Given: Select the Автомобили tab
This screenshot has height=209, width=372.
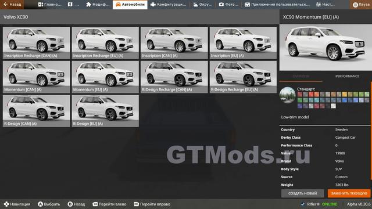Looking at the screenshot, I should pyautogui.click(x=130, y=5).
